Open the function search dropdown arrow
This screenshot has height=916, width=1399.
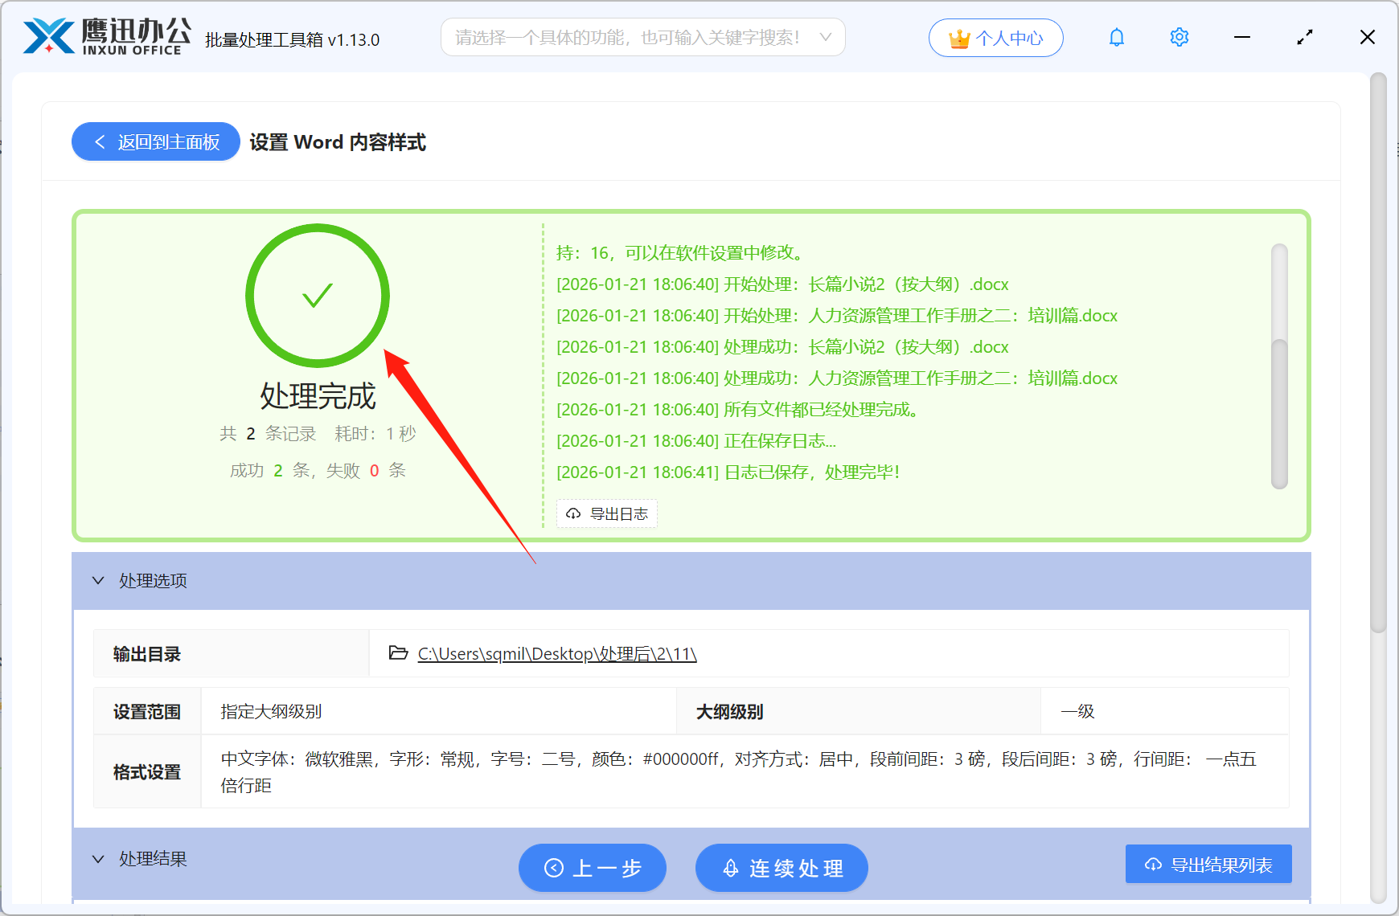[x=827, y=37]
